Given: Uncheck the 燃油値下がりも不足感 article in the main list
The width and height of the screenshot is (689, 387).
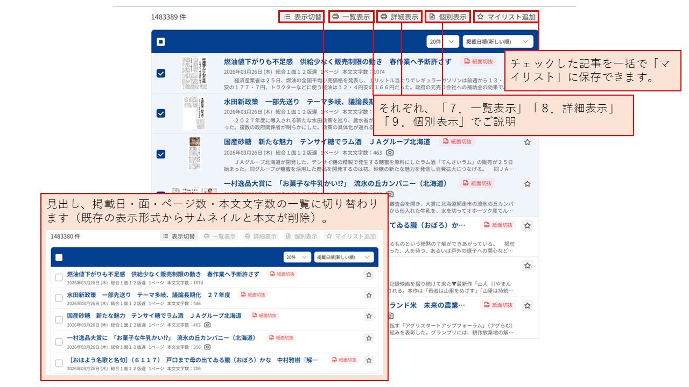Looking at the screenshot, I should pyautogui.click(x=161, y=73).
